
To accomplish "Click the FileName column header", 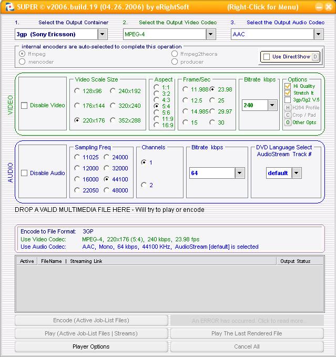I will (x=51, y=261).
